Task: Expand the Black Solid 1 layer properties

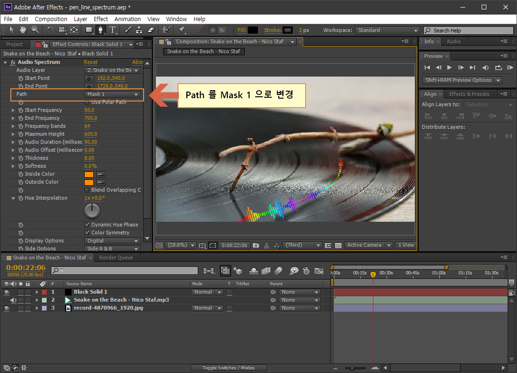Action: pyautogui.click(x=37, y=292)
